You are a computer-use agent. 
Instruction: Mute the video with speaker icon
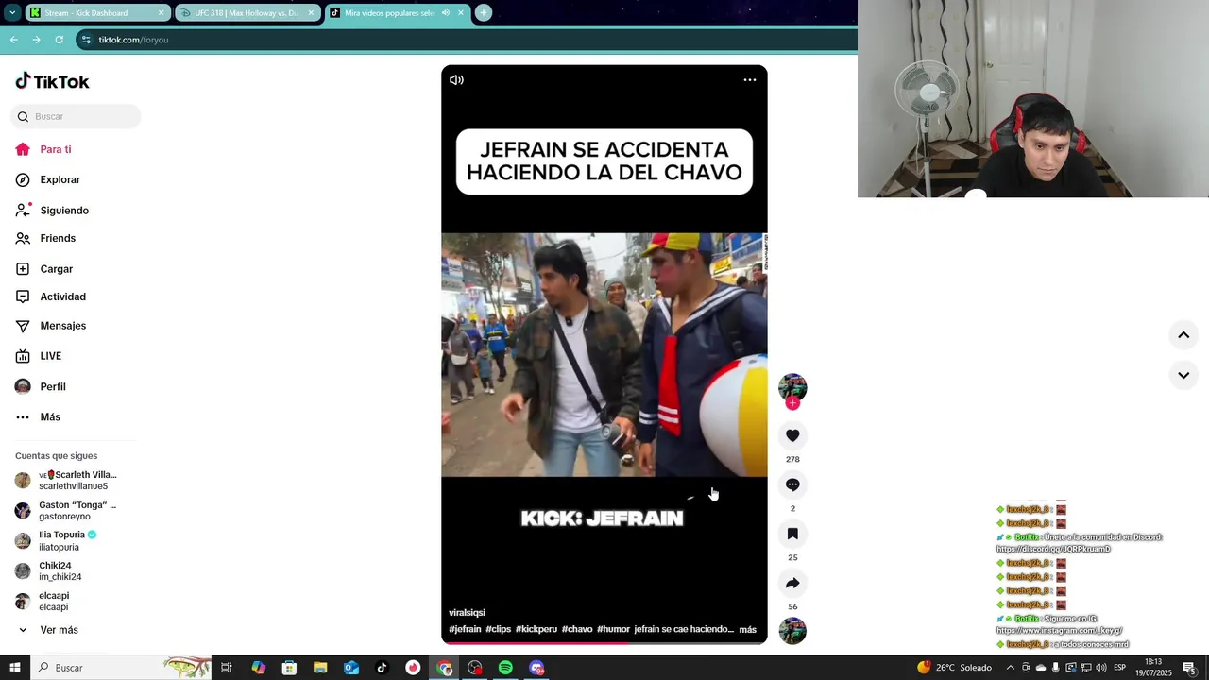456,80
